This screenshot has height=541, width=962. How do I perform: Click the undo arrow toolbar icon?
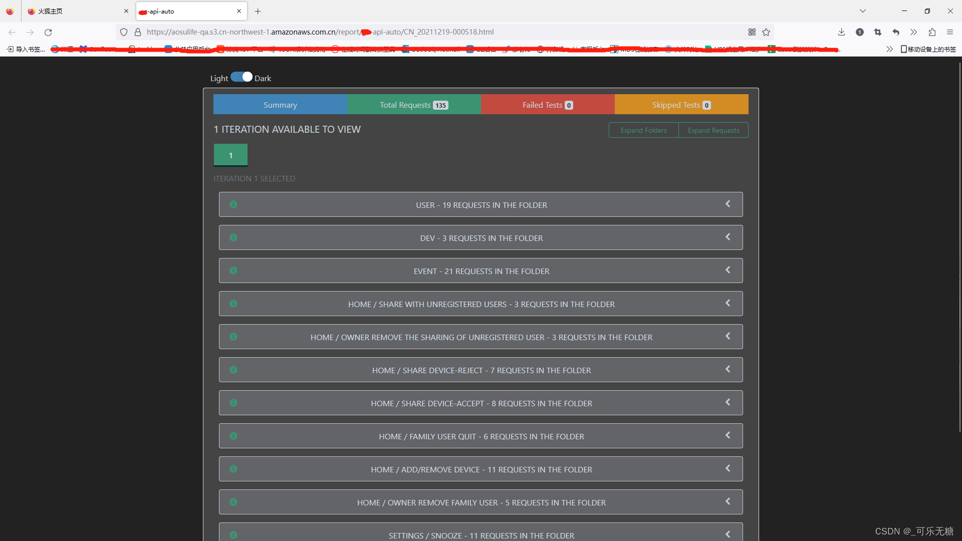pos(896,32)
